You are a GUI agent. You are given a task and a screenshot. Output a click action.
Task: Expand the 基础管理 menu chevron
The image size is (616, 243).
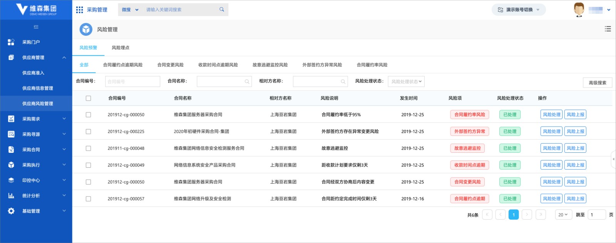64,211
